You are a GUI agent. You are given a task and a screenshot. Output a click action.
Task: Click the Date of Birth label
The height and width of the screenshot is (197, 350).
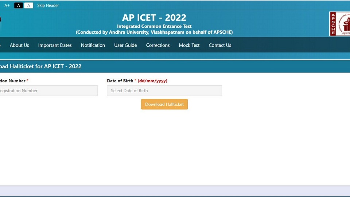point(120,81)
